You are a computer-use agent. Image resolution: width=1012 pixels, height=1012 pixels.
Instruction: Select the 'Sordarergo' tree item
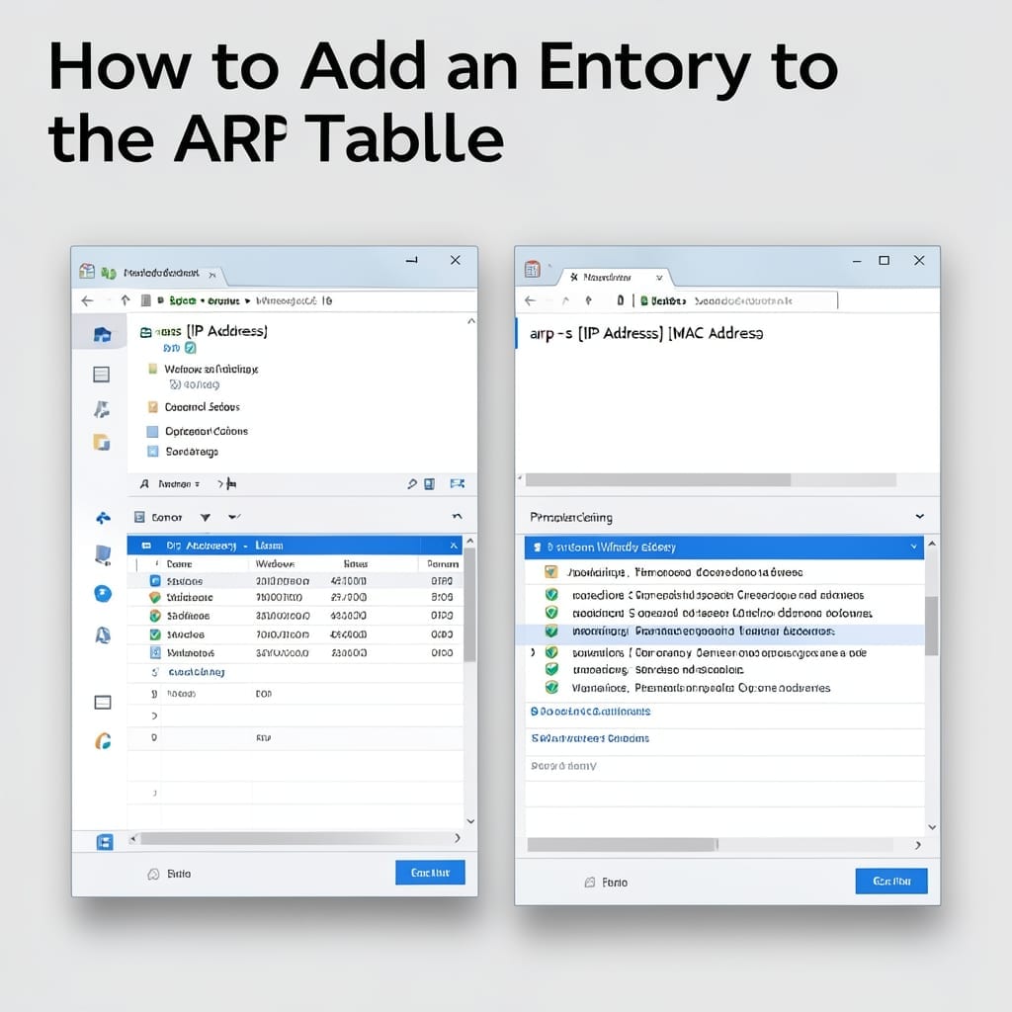click(x=192, y=452)
